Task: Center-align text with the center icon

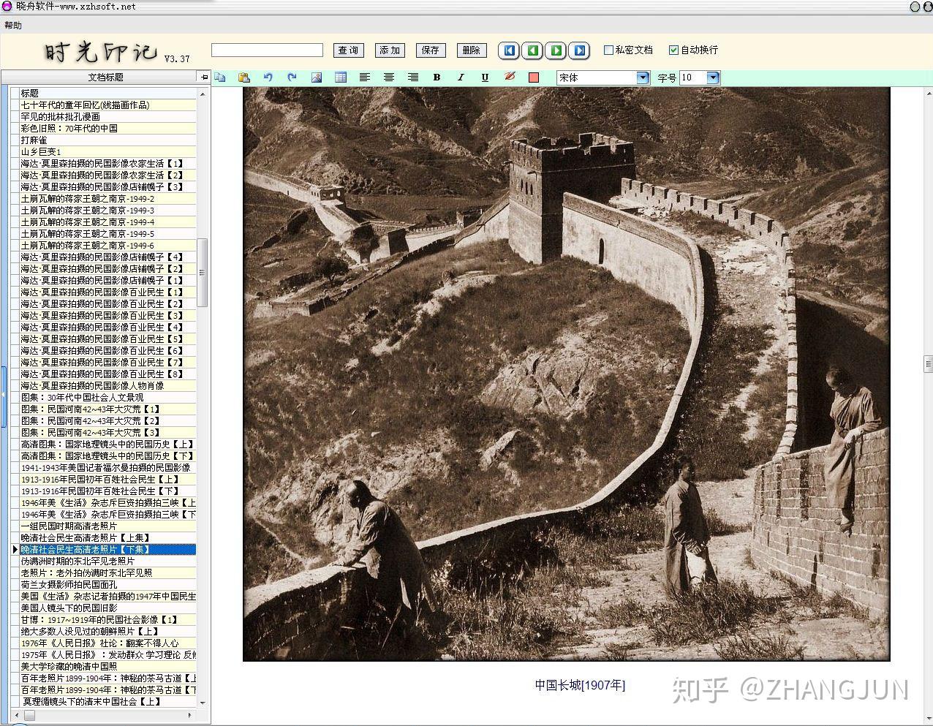Action: coord(389,77)
